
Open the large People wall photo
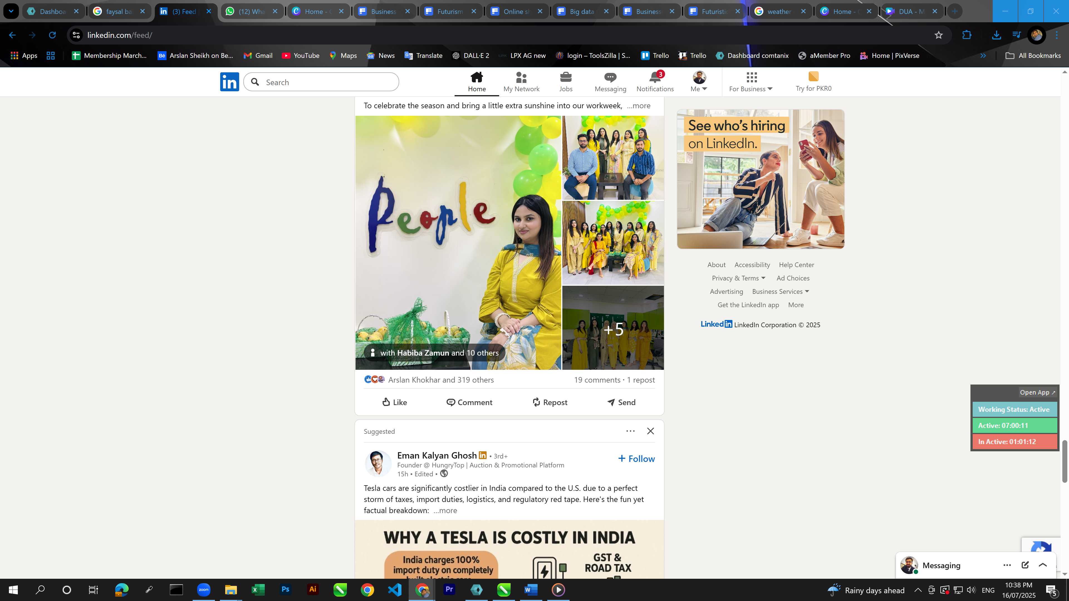pos(458,243)
